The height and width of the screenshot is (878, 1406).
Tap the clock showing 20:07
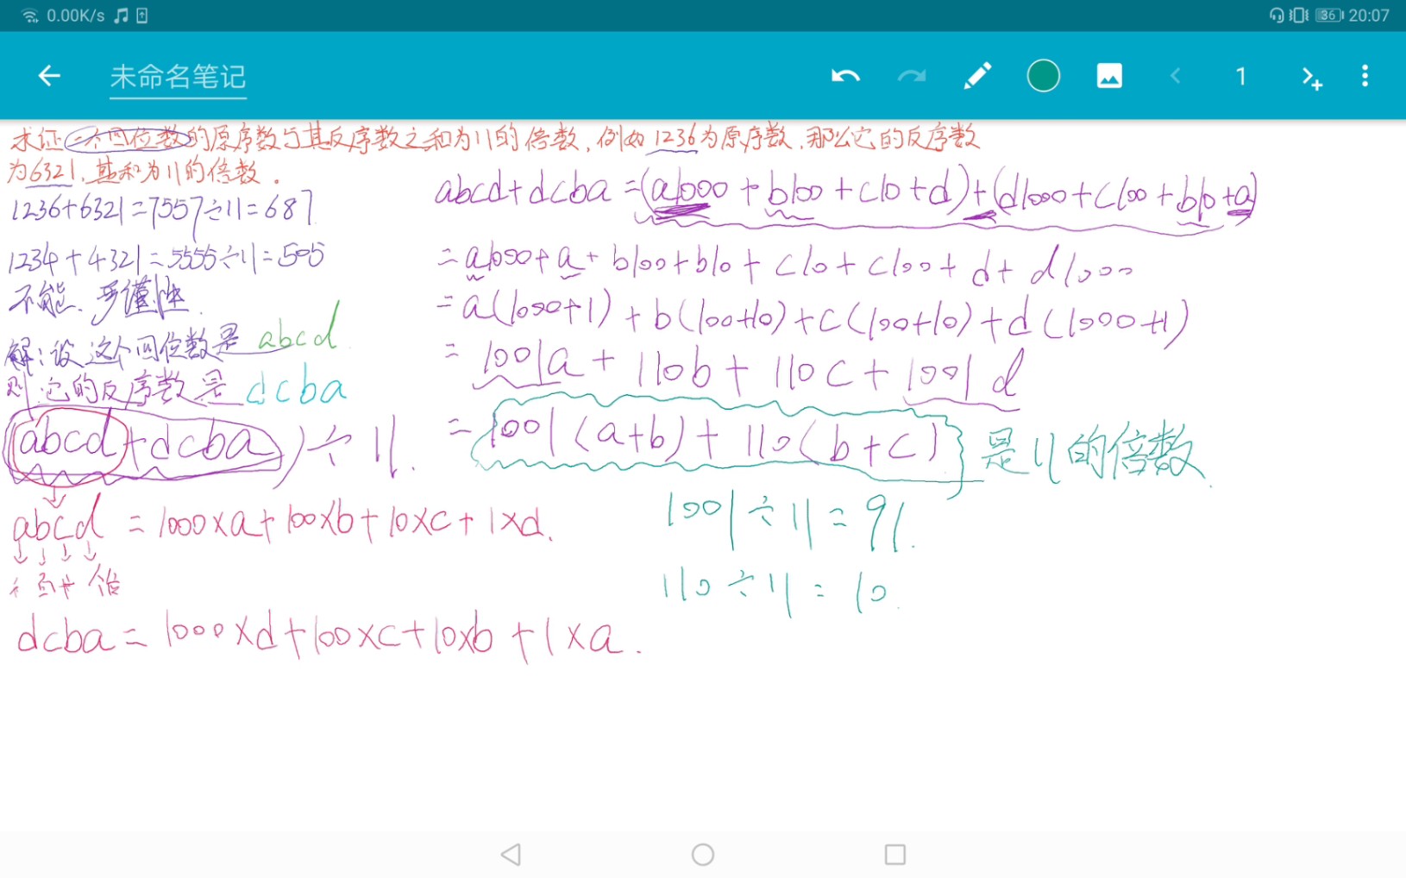point(1369,16)
